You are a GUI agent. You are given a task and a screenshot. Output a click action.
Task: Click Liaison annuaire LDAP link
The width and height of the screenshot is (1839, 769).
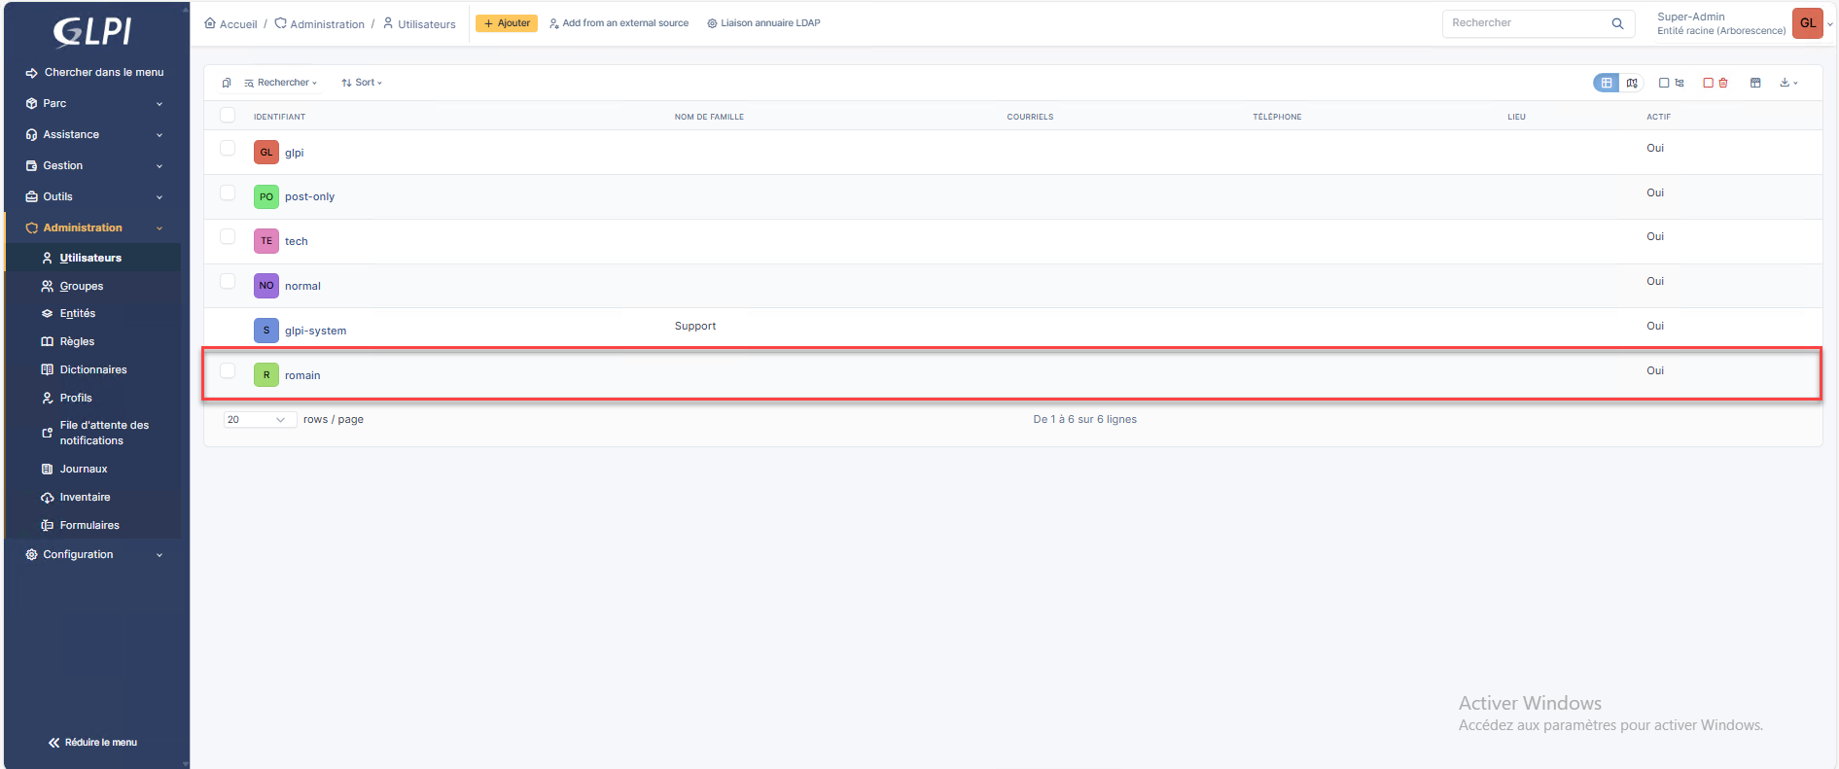coord(763,23)
